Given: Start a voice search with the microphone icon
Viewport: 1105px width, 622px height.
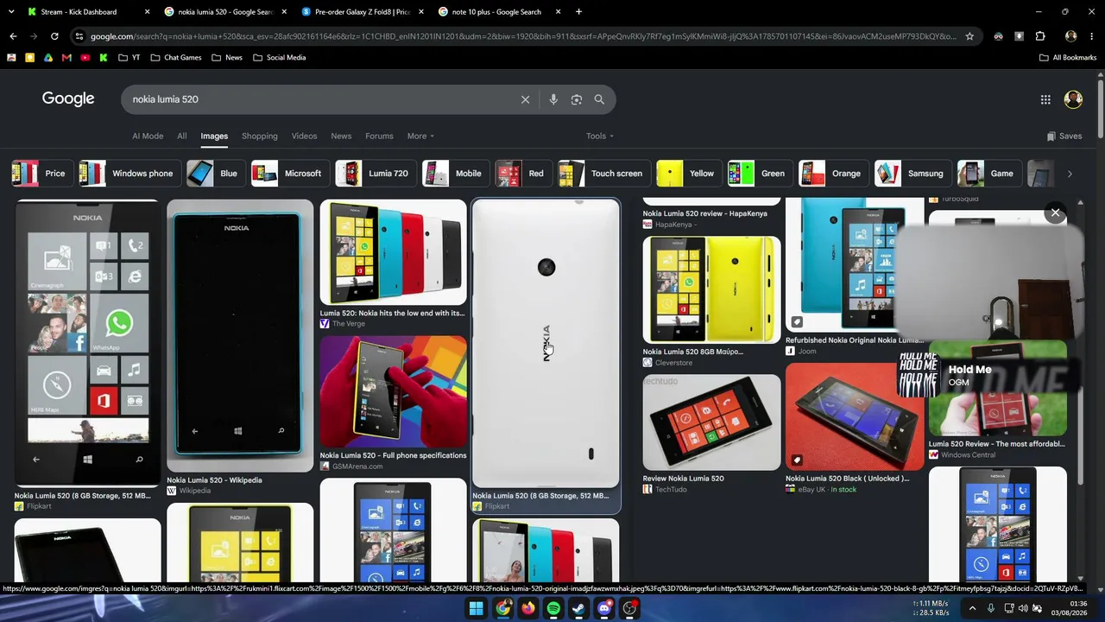Looking at the screenshot, I should click(553, 99).
